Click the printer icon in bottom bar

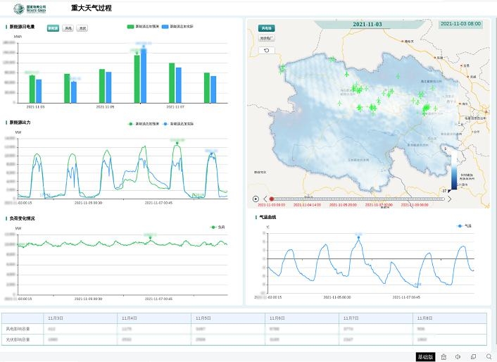[x=443, y=357]
